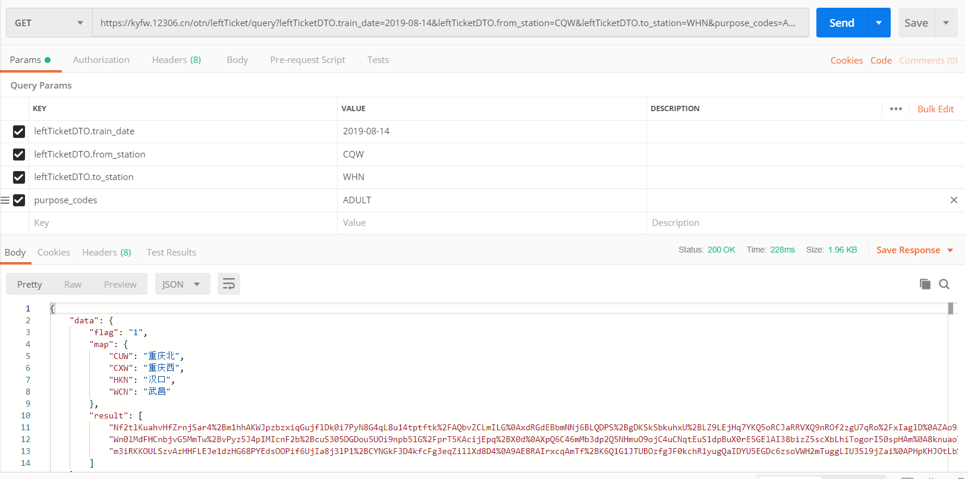Screen dimensions: 968x479
Task: Select the Pretty response view
Action: (30, 285)
